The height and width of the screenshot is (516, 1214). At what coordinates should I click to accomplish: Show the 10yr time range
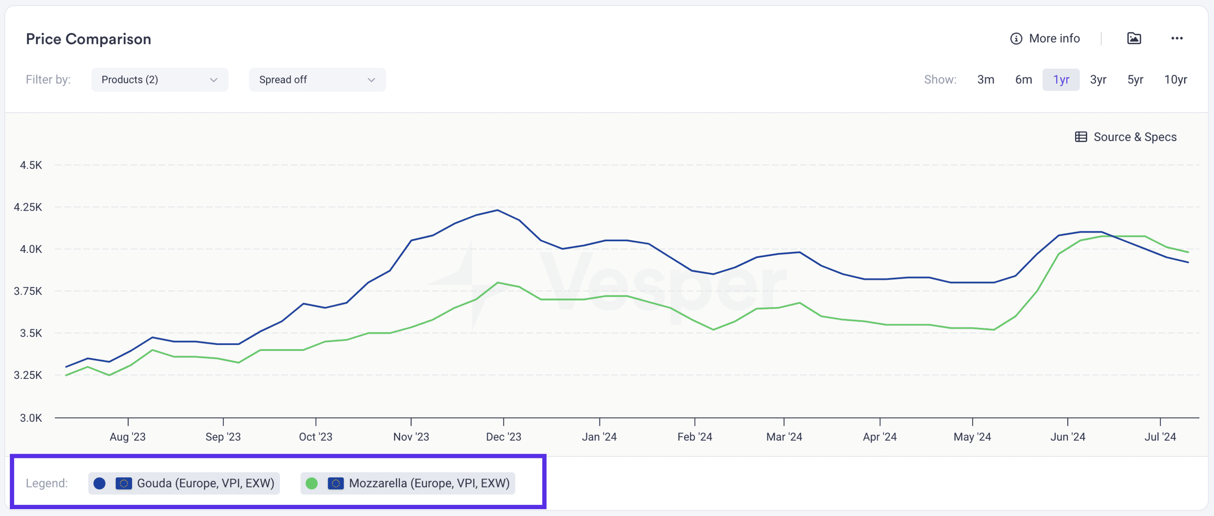coord(1175,80)
